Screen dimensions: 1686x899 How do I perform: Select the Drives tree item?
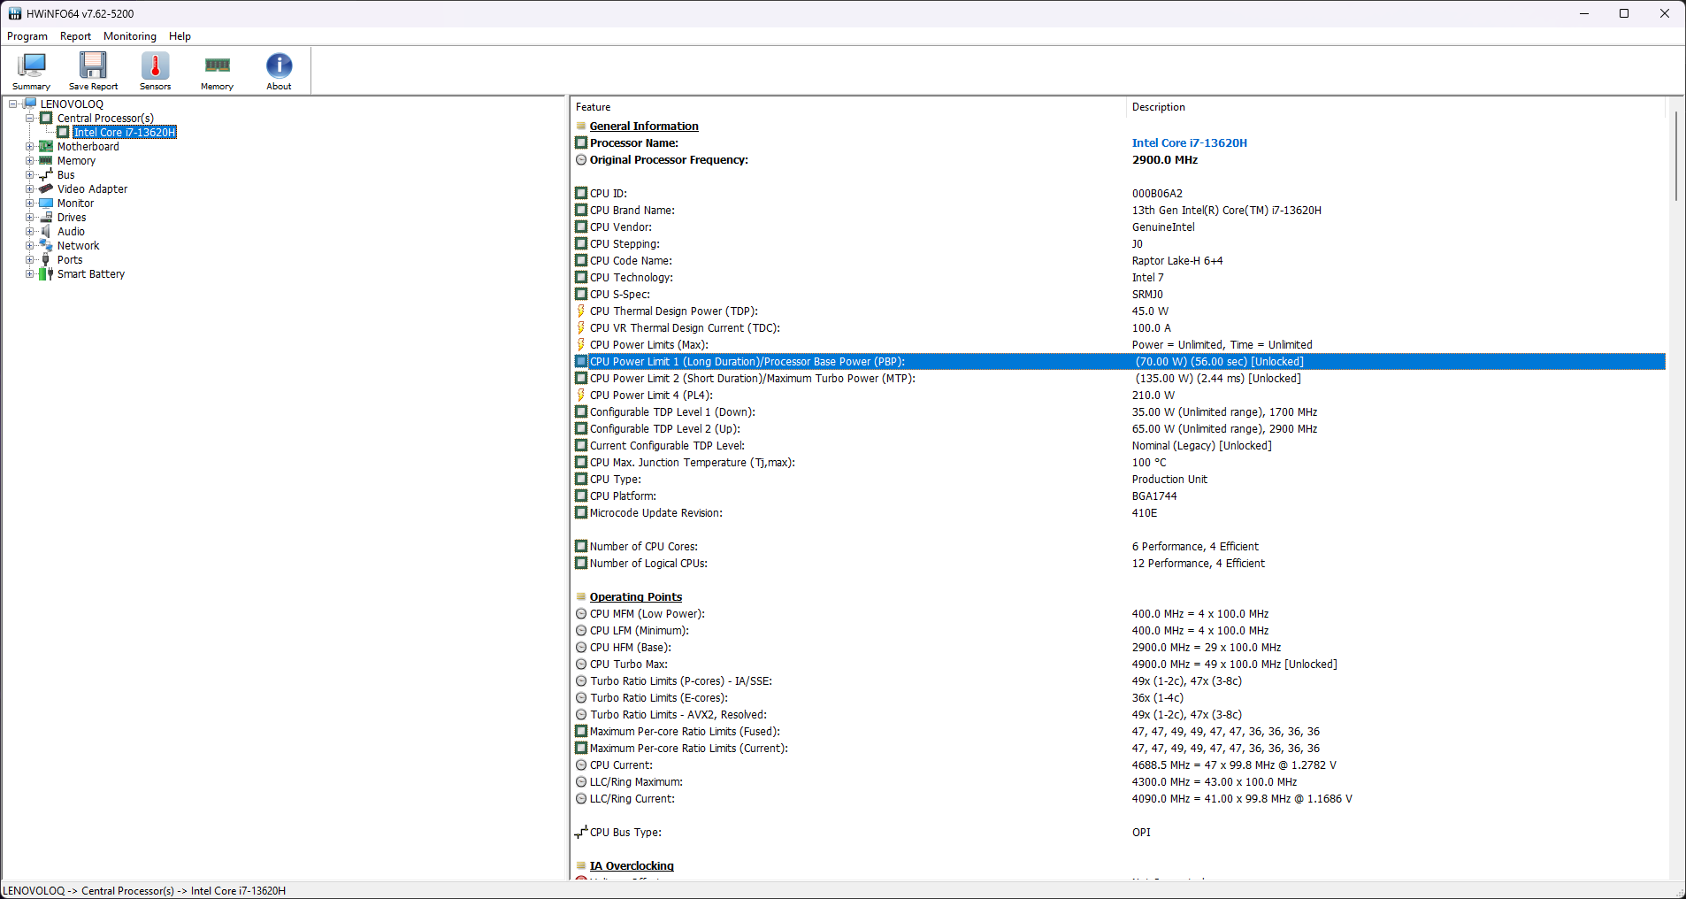[72, 218]
